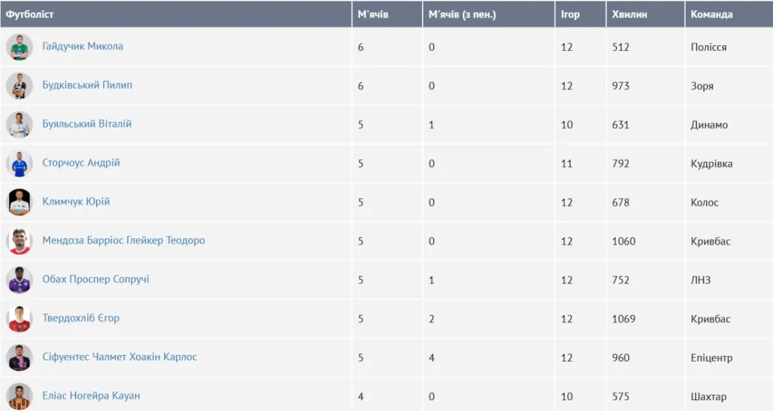Click Мендоза Барріос Глейкер Теодоро name
Screen dimensions: 773x411
click(123, 240)
